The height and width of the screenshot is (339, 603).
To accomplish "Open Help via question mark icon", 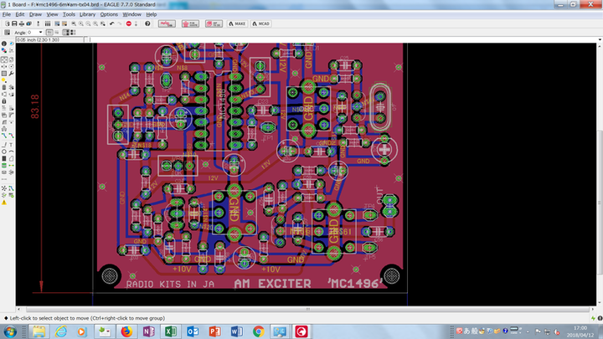I will pos(148,23).
